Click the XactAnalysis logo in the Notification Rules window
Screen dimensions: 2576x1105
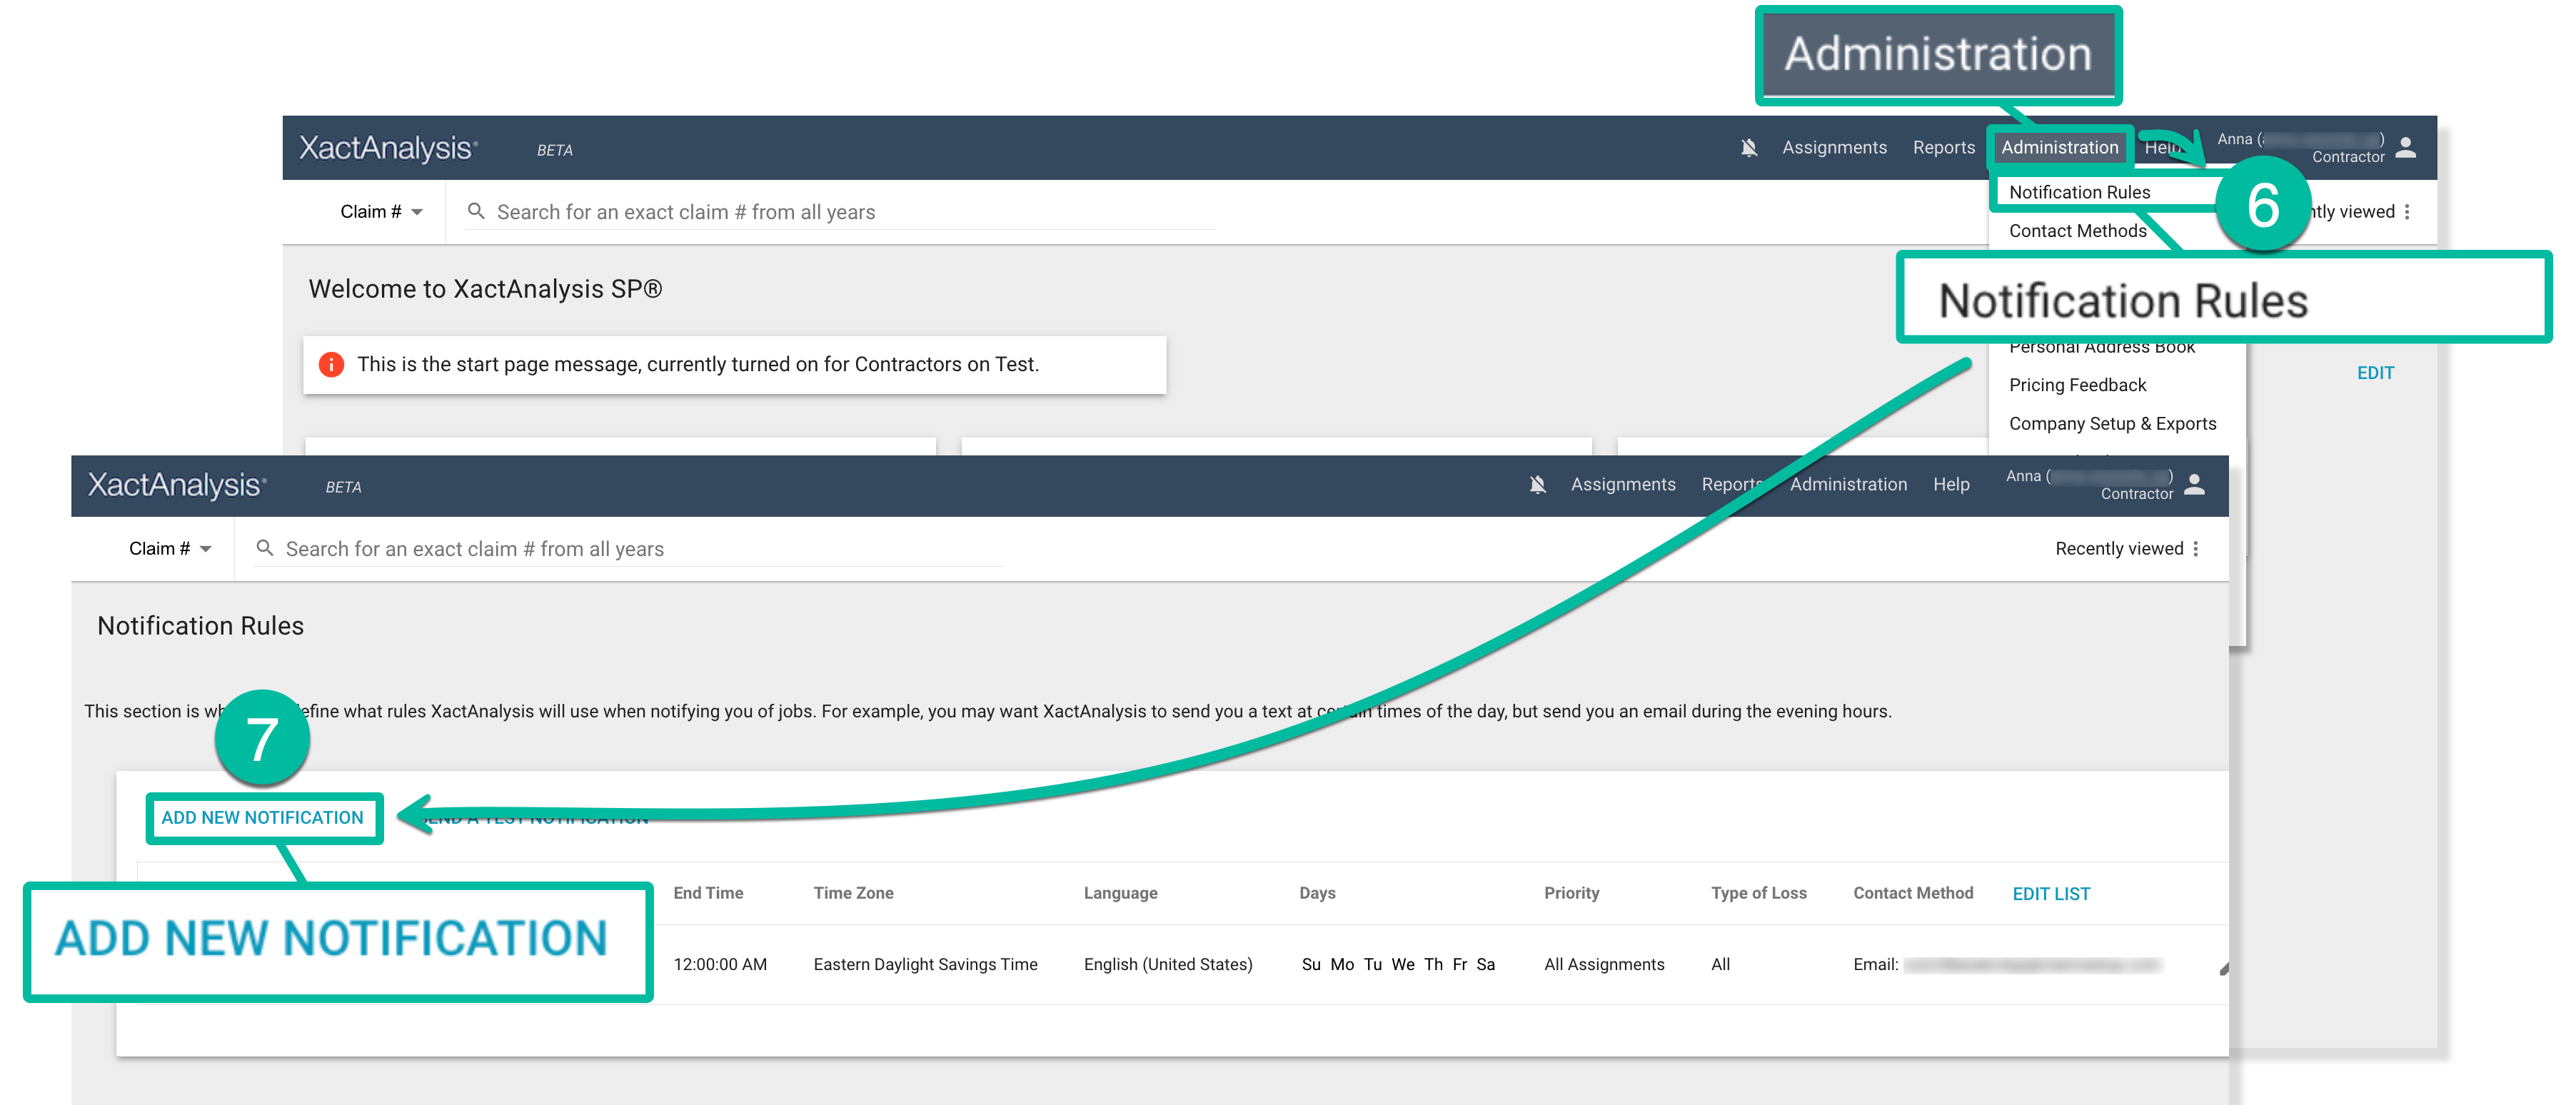click(177, 485)
